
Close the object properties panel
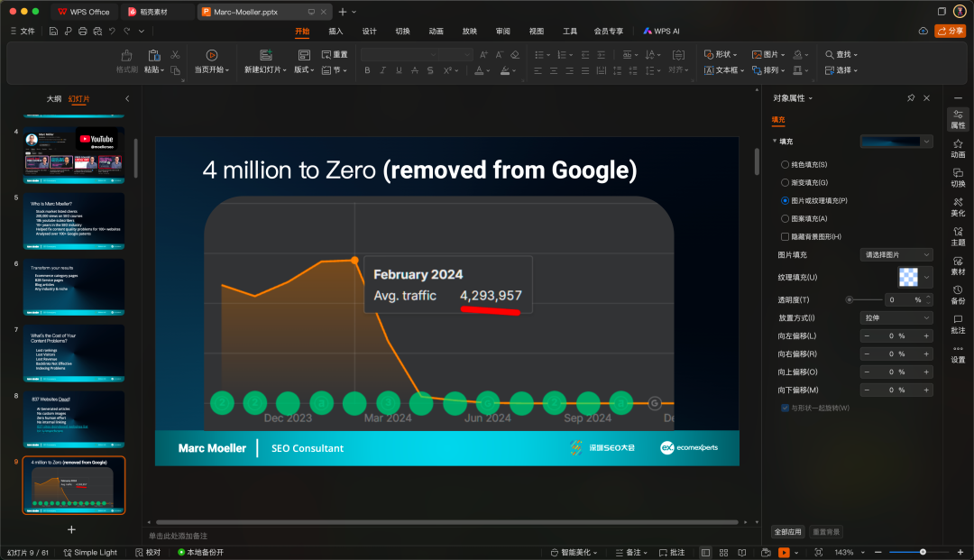coord(927,98)
